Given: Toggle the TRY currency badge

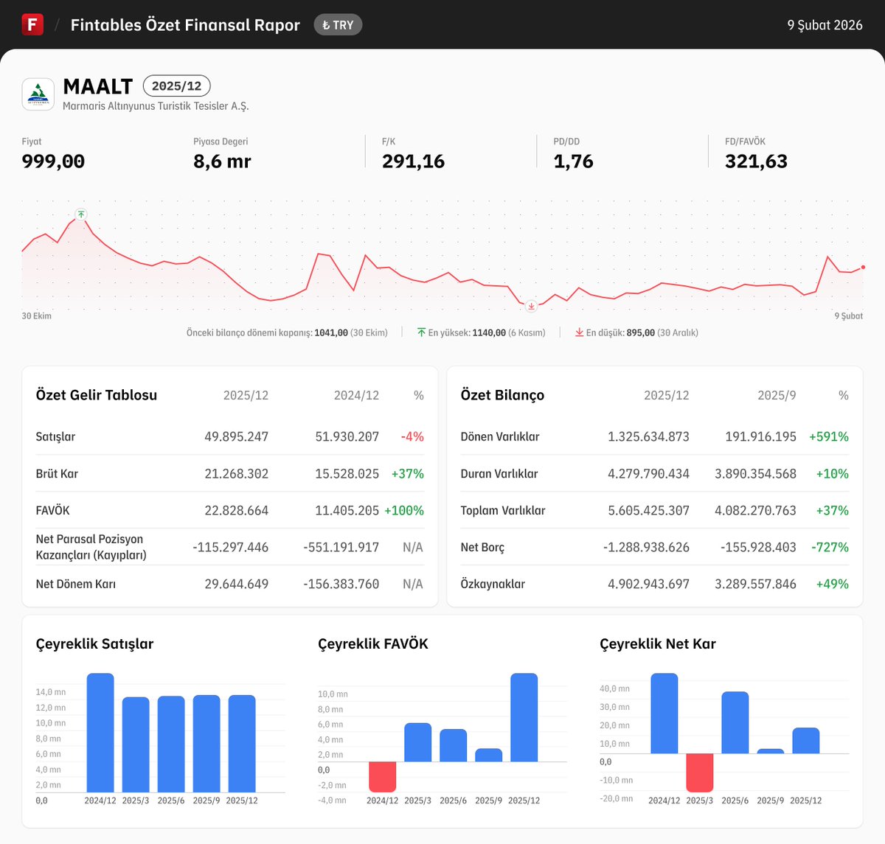Looking at the screenshot, I should pos(338,24).
